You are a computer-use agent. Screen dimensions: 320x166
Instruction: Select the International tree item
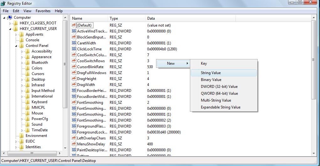[x=42, y=96]
